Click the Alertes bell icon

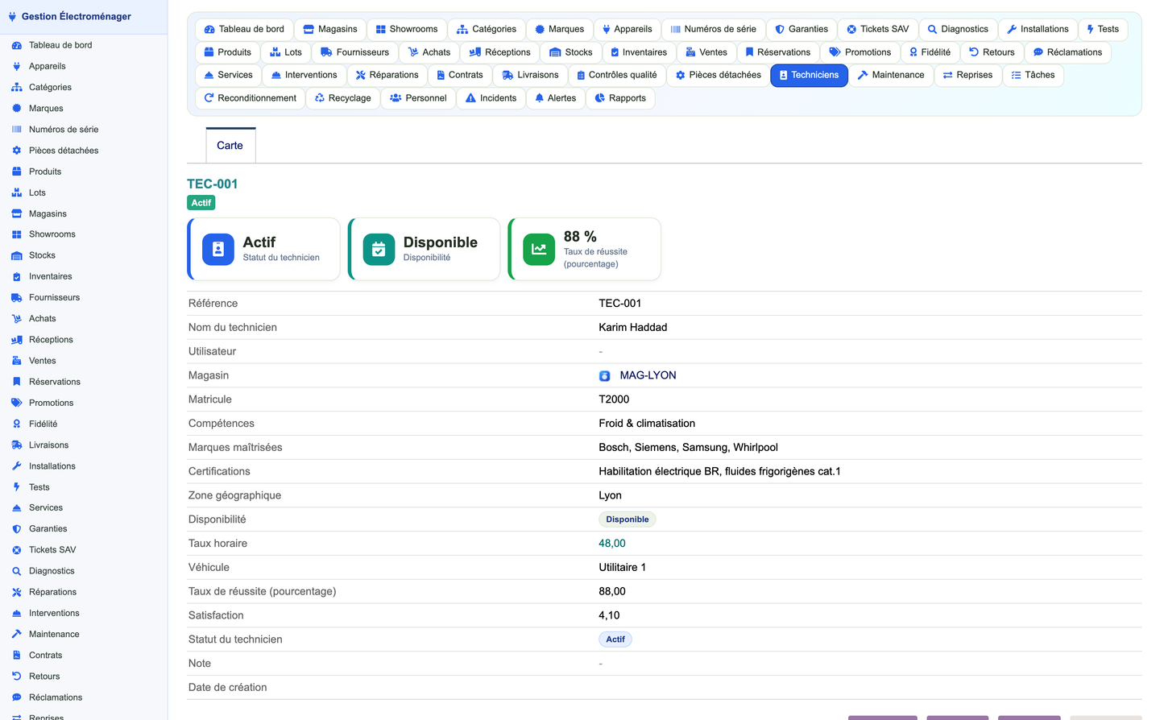(x=540, y=98)
